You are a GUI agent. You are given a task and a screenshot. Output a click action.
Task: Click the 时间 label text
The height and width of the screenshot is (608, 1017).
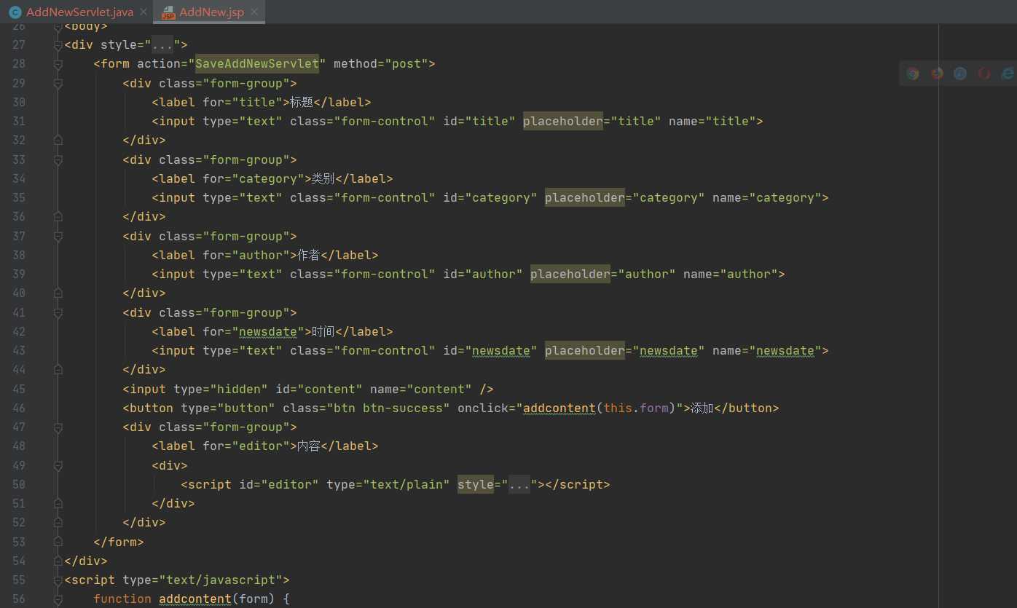tap(323, 331)
